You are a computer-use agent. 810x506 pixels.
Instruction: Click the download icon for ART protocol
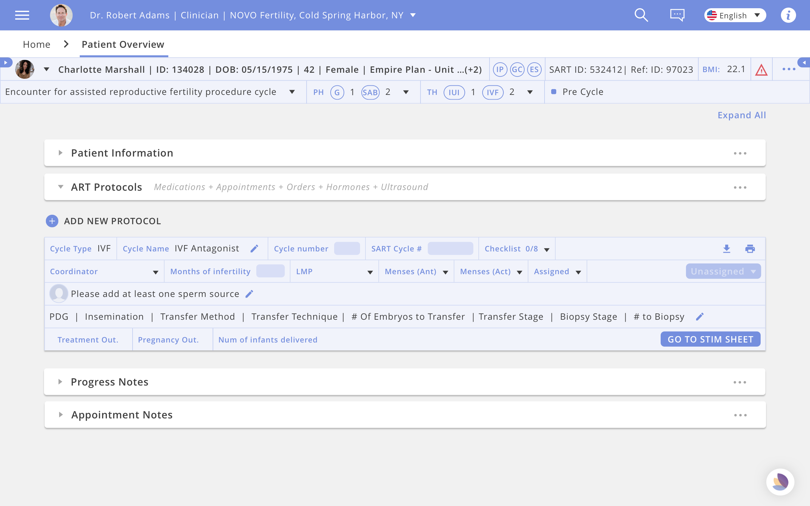(726, 248)
